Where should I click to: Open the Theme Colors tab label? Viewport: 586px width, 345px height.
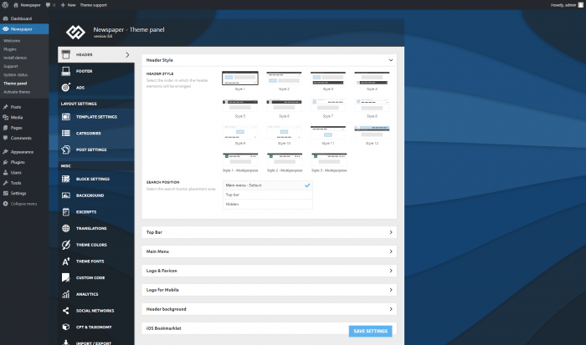pyautogui.click(x=91, y=245)
